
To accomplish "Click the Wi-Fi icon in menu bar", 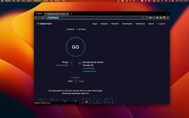I will tap(166, 1).
